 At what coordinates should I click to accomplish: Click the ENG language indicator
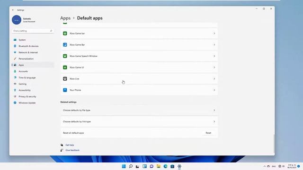tap(274, 166)
